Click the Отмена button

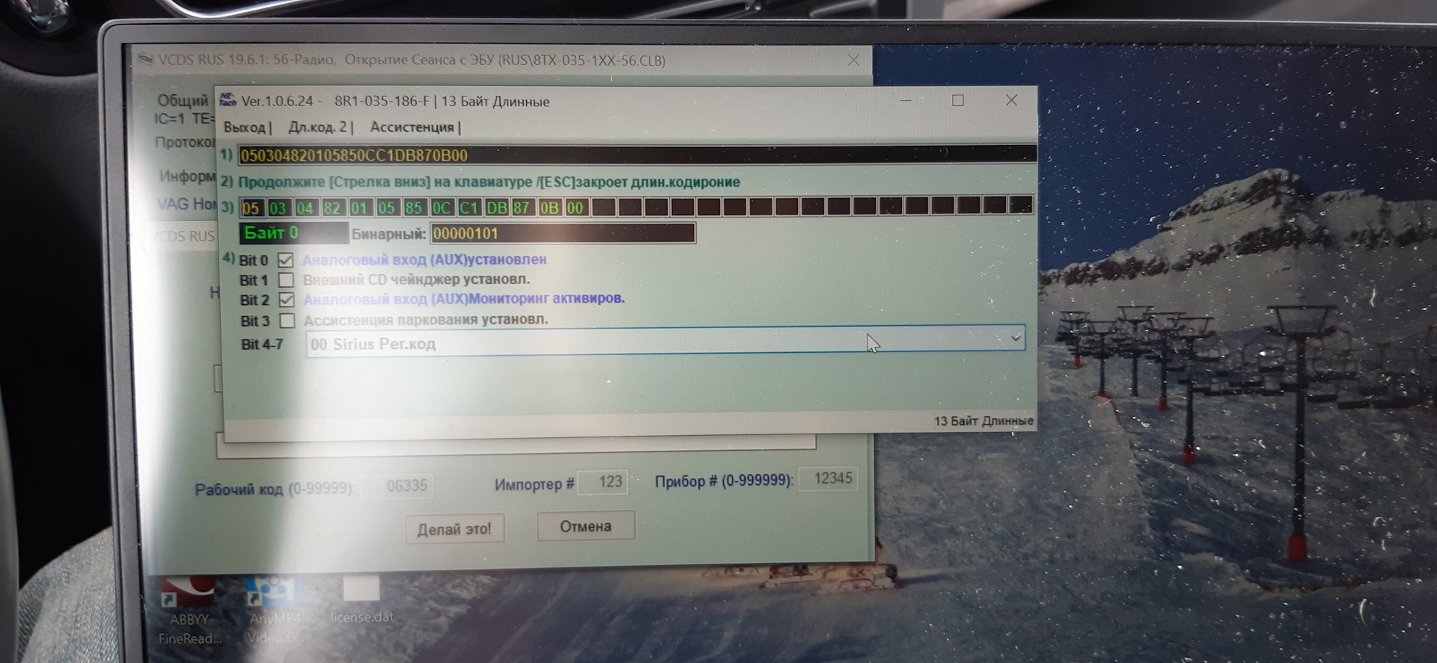tap(586, 526)
